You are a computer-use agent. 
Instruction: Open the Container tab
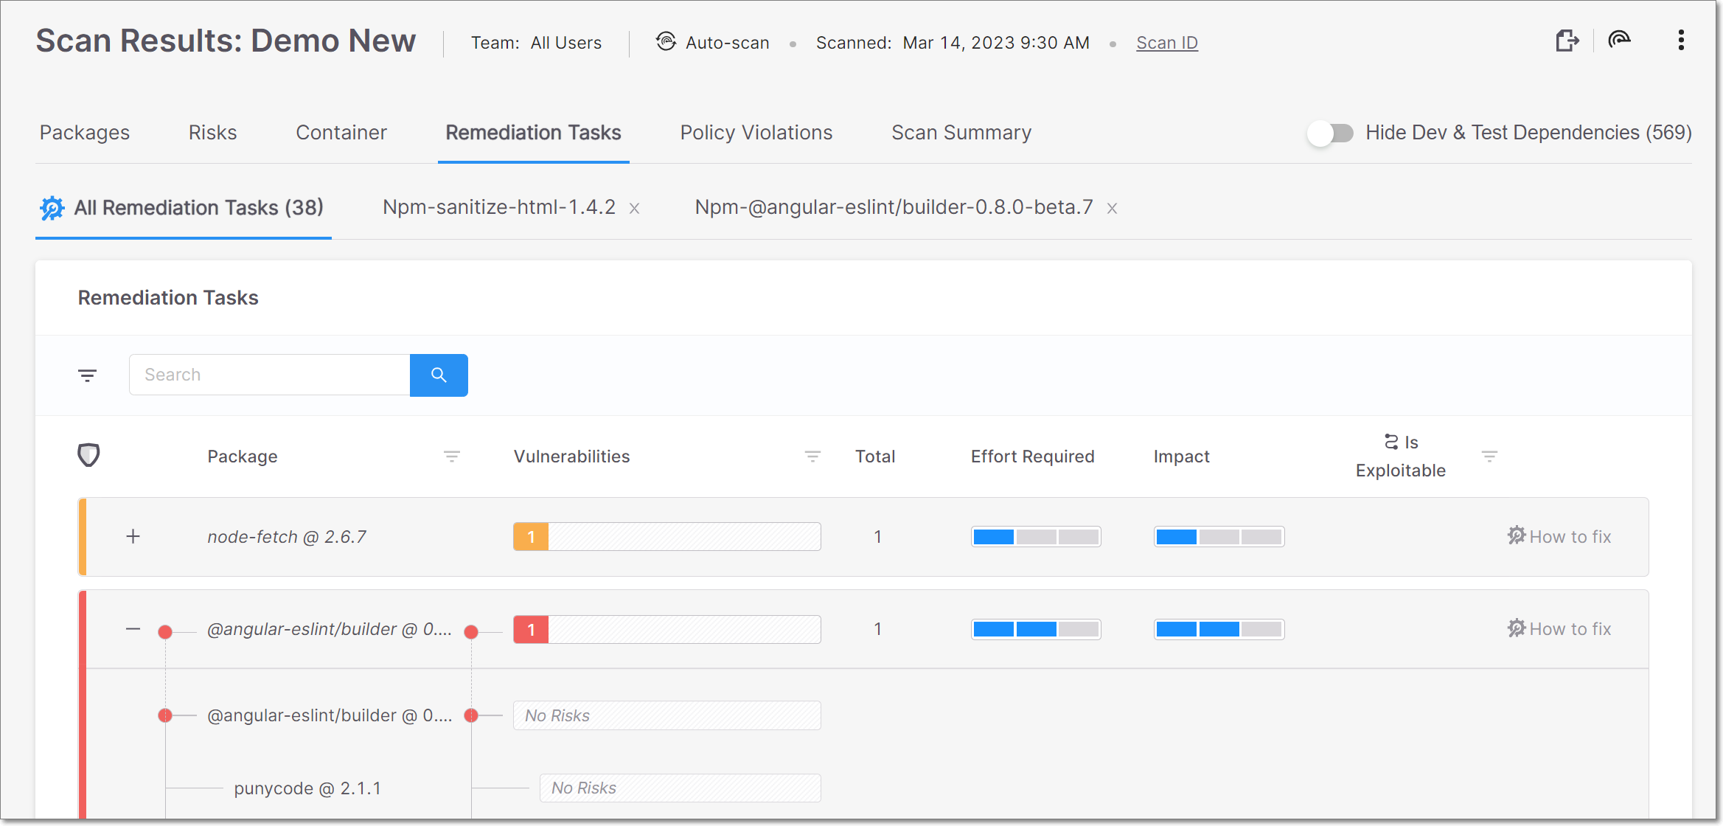coord(341,133)
